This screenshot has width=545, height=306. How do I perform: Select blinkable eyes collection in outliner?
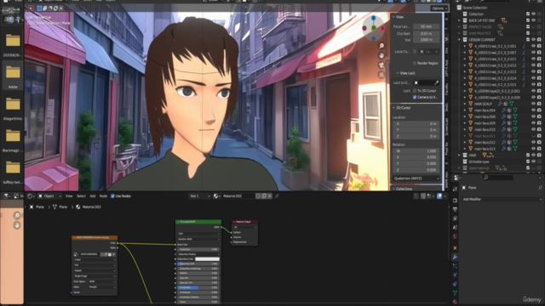click(x=479, y=161)
